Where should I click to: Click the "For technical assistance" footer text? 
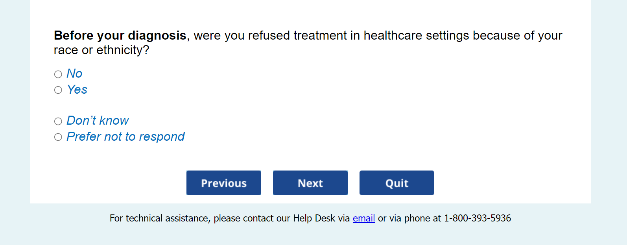click(159, 218)
